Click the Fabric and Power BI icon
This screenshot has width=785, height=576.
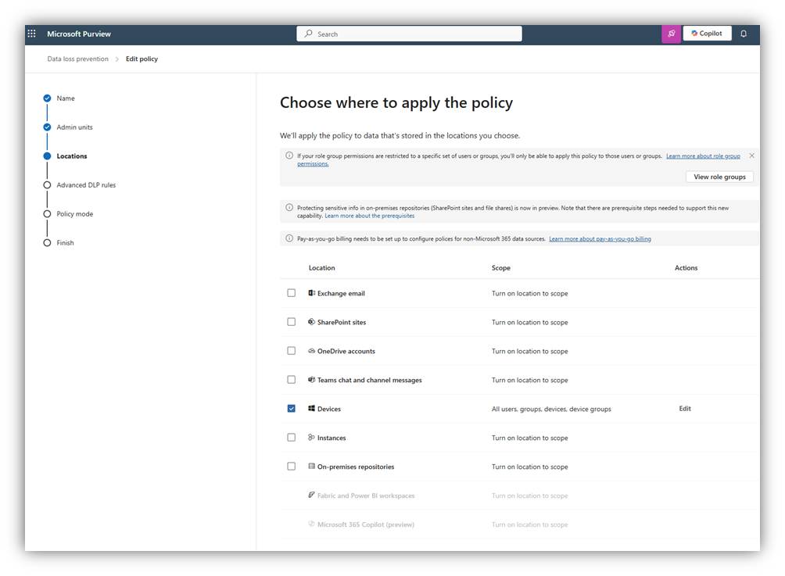(311, 495)
